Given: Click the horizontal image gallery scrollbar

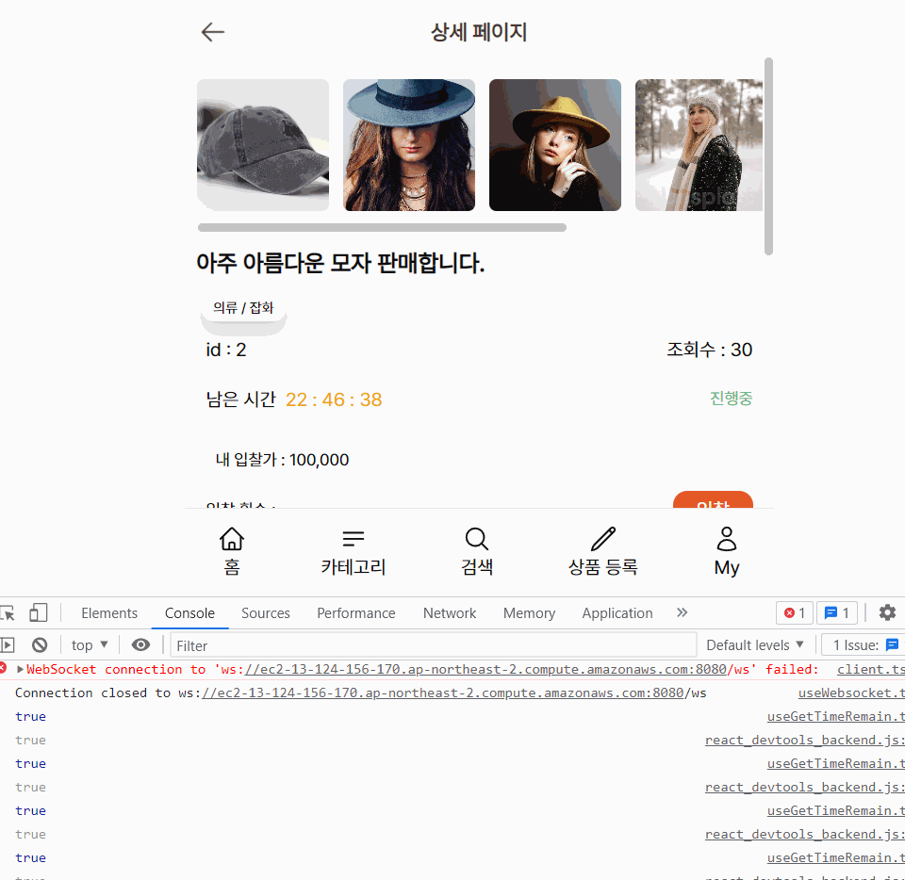Looking at the screenshot, I should pos(382,228).
